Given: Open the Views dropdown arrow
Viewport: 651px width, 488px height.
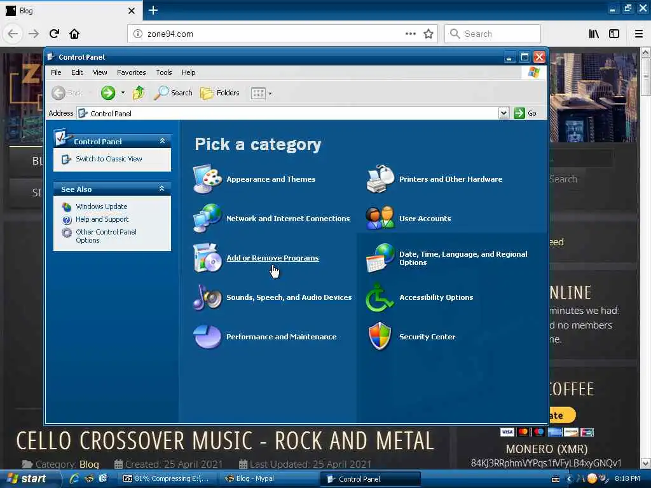Looking at the screenshot, I should tap(270, 93).
